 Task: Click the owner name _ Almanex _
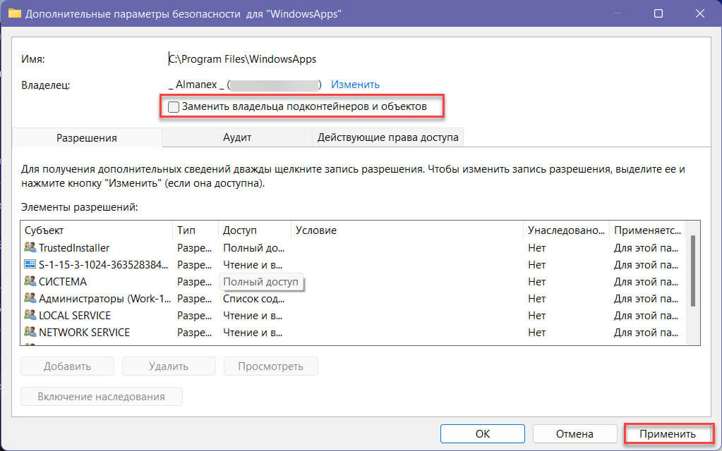(196, 85)
